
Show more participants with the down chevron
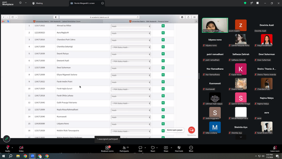click(x=241, y=137)
